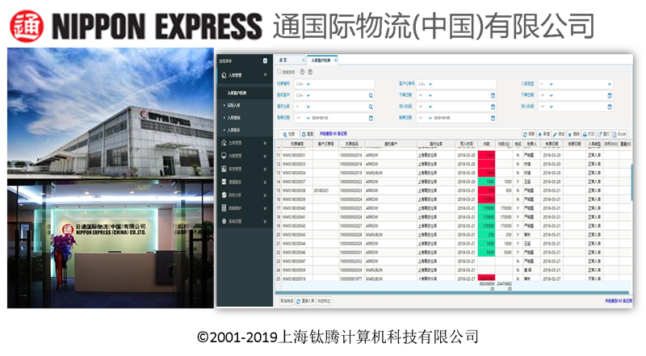This screenshot has height=356, width=646.
Task: Collapse the 入库管理 menu section chevron
Action: click(265, 74)
